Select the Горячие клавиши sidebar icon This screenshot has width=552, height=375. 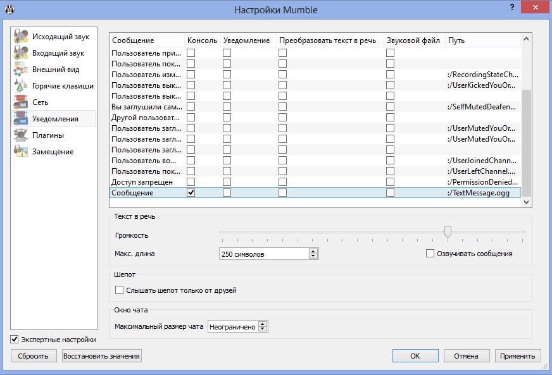tap(21, 86)
